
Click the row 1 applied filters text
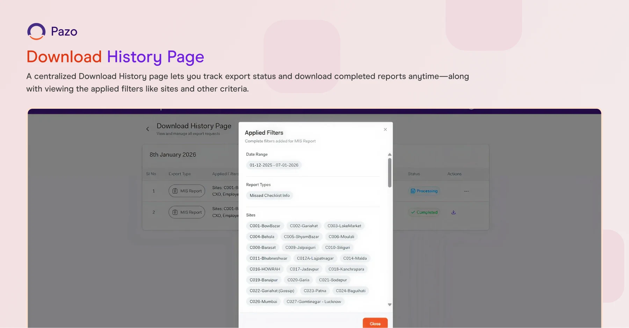click(225, 191)
